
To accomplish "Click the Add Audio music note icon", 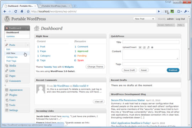I will coord(148,47).
